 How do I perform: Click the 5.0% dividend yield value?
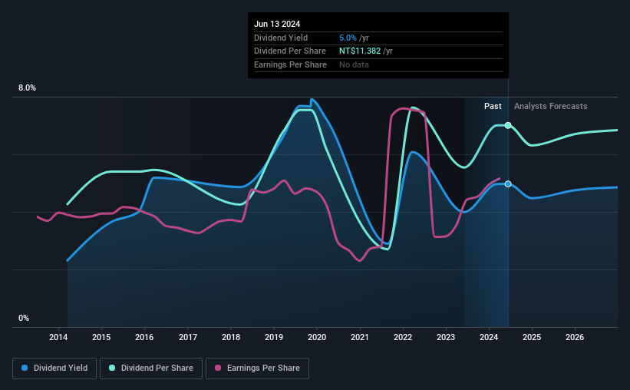[x=348, y=38]
